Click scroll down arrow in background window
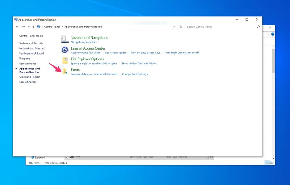The width and height of the screenshot is (290, 185). [x=273, y=158]
